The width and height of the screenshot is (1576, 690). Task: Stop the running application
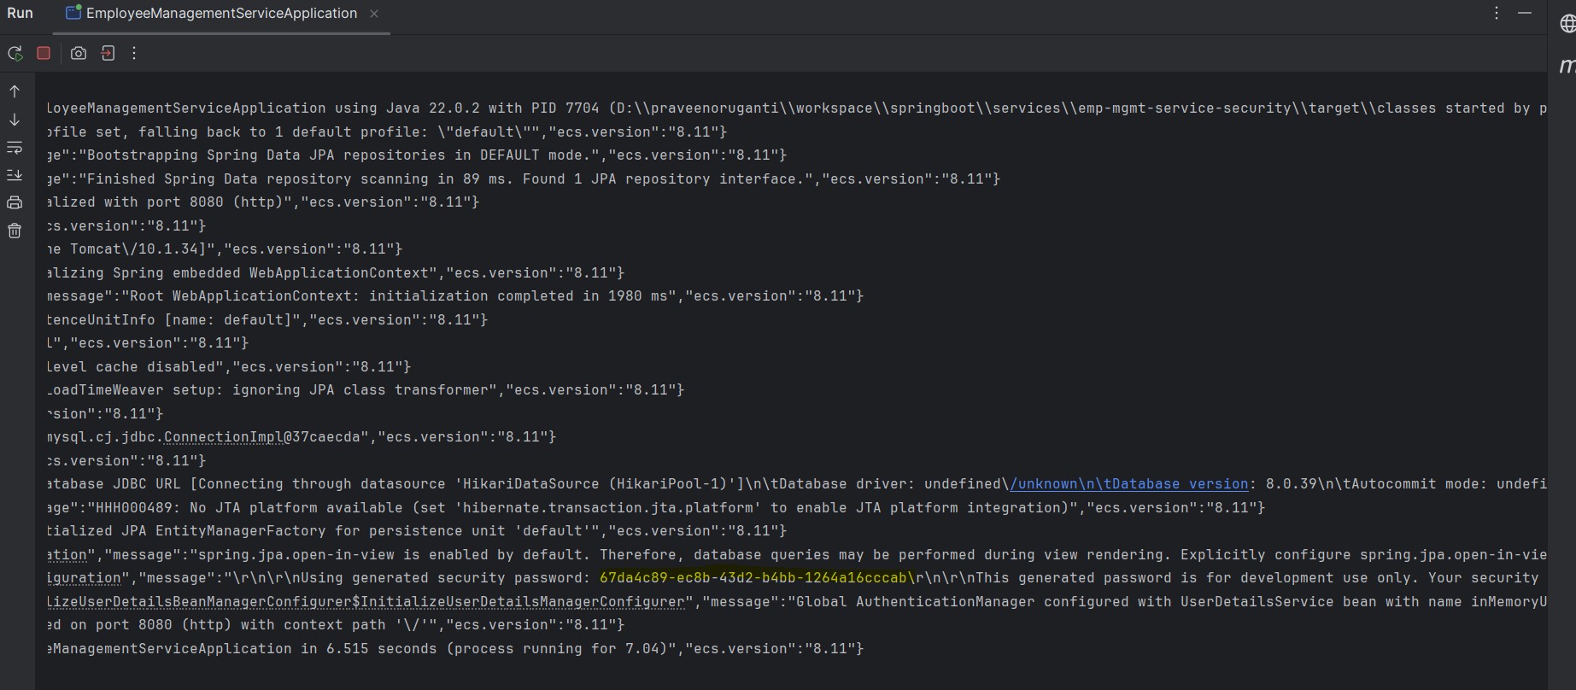click(x=44, y=53)
